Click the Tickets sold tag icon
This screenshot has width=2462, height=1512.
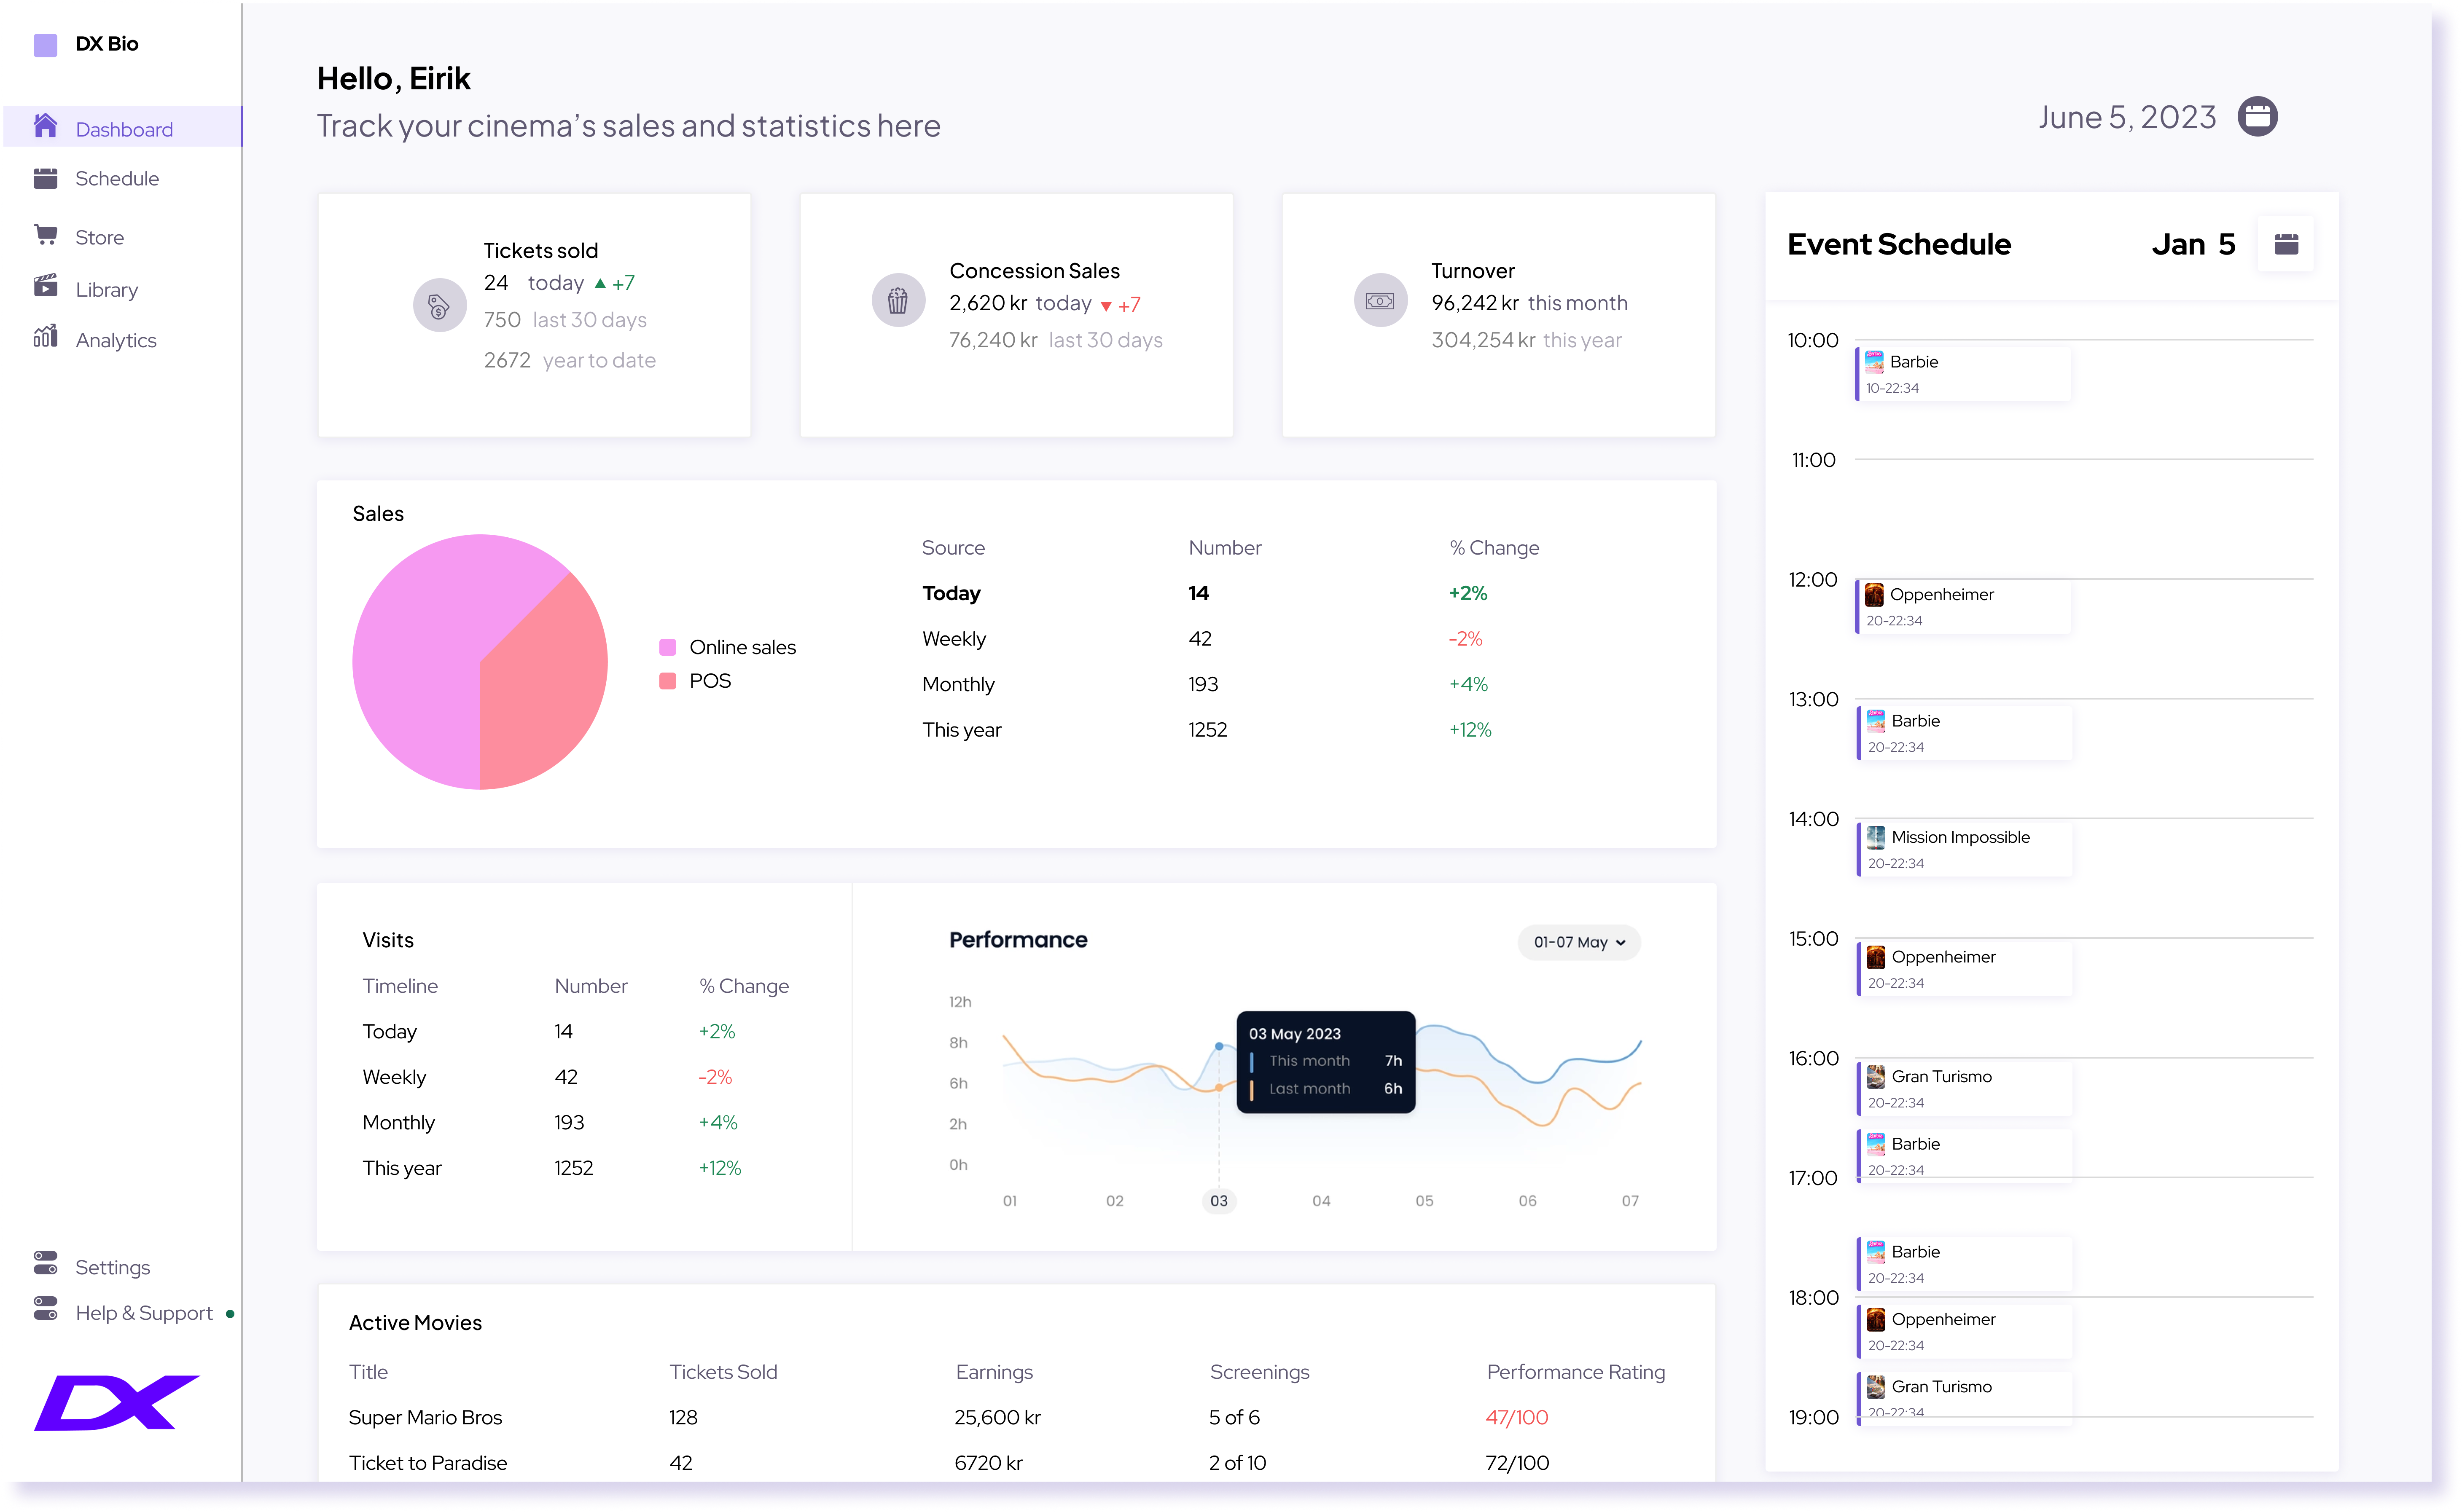(x=439, y=305)
